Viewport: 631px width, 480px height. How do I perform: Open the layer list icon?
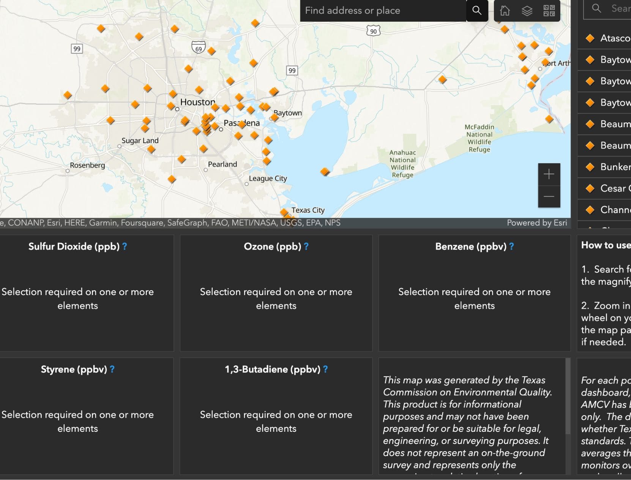(526, 11)
